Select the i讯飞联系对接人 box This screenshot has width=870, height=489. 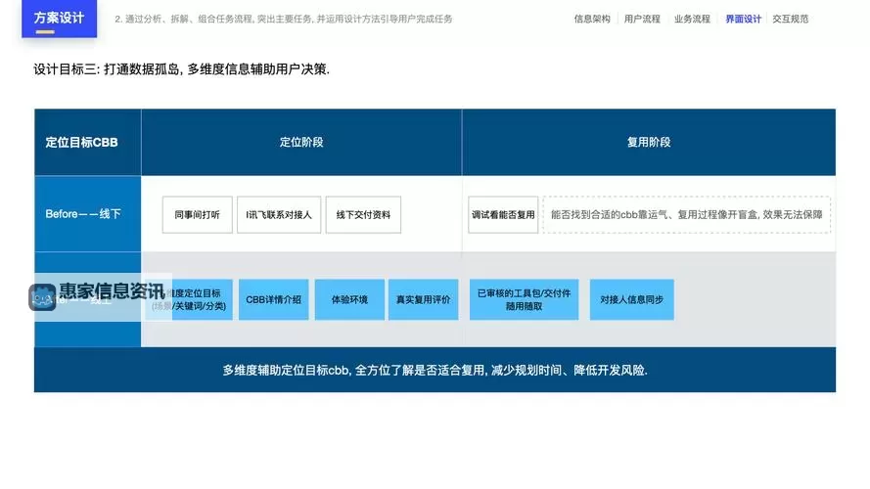coord(279,214)
